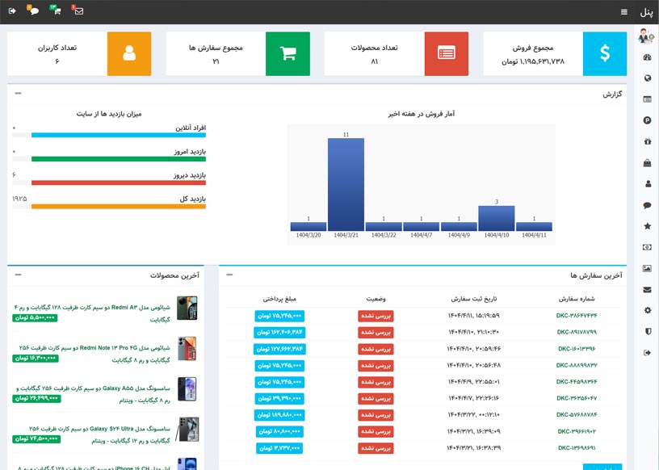The height and width of the screenshot is (470, 659).
Task: Click the green cart tile of مجموع سفارش ها
Action: tap(288, 54)
